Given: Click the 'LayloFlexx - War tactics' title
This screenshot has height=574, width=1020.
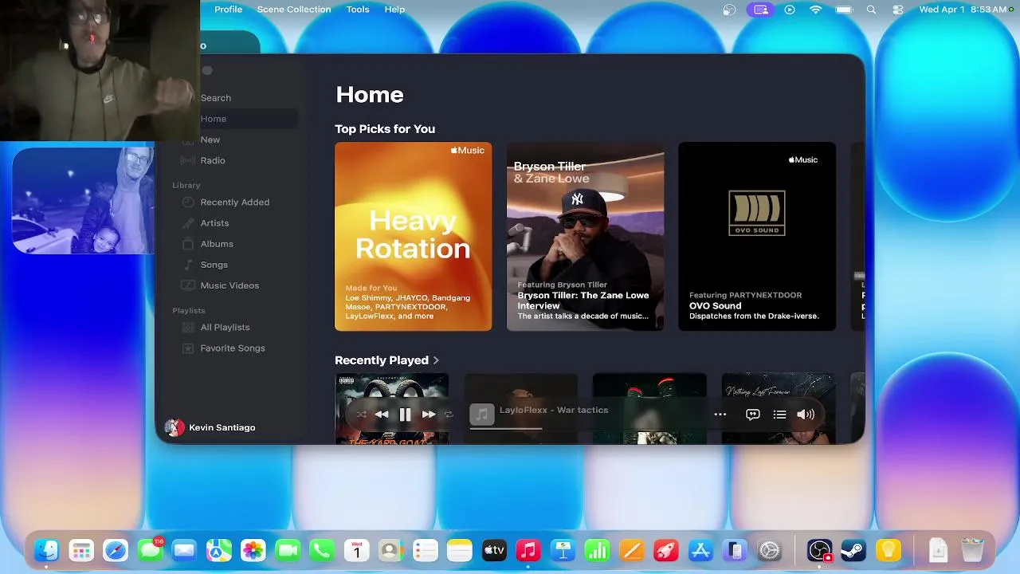Looking at the screenshot, I should [x=554, y=410].
